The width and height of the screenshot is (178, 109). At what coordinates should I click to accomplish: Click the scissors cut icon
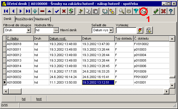[x=81, y=11]
